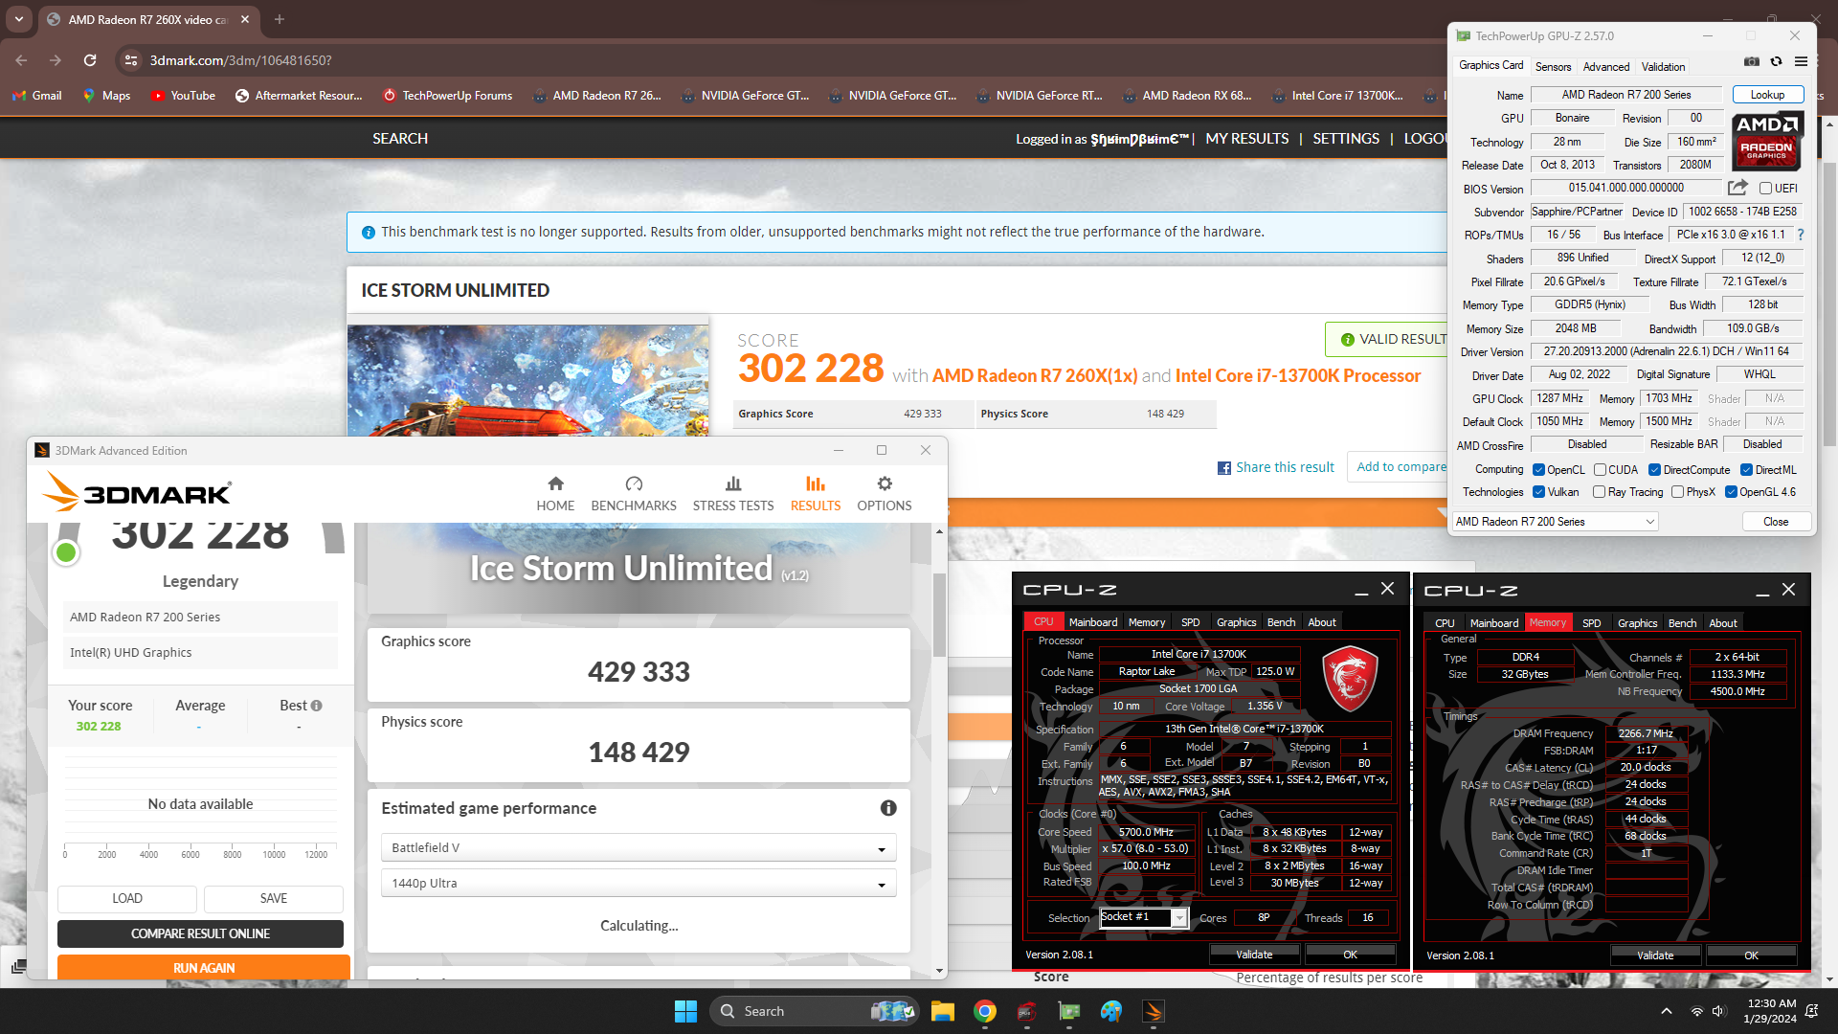The width and height of the screenshot is (1838, 1034).
Task: Open 3DMark STRESS TESTS section
Action: tap(733, 493)
